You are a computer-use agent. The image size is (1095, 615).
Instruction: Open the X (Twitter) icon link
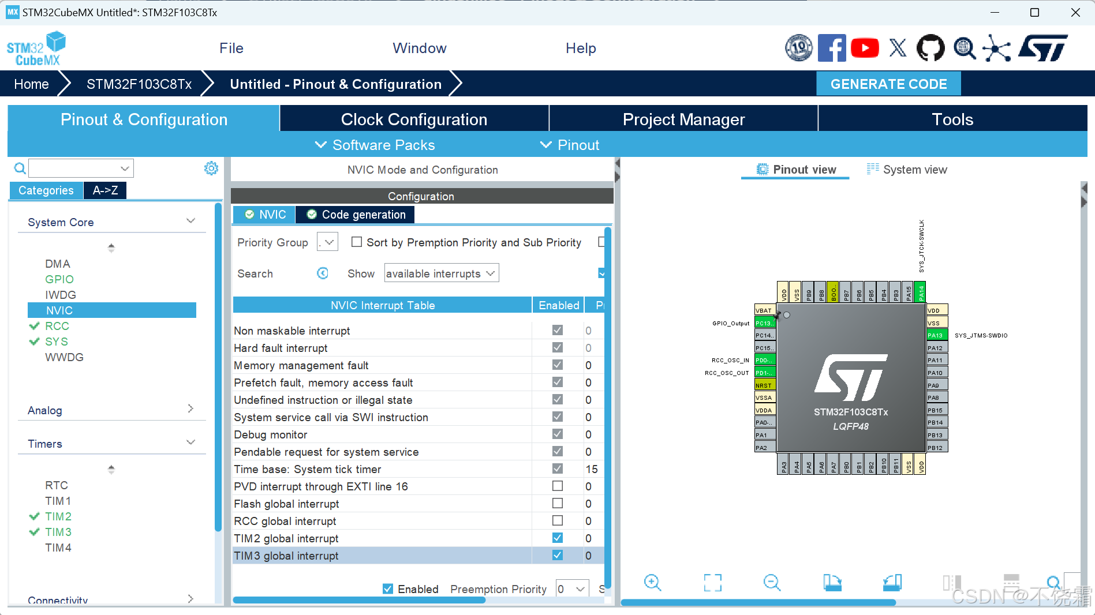click(x=898, y=48)
